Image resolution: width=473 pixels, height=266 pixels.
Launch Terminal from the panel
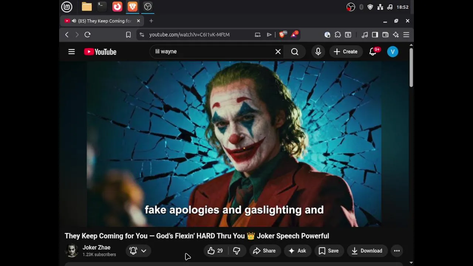(102, 7)
